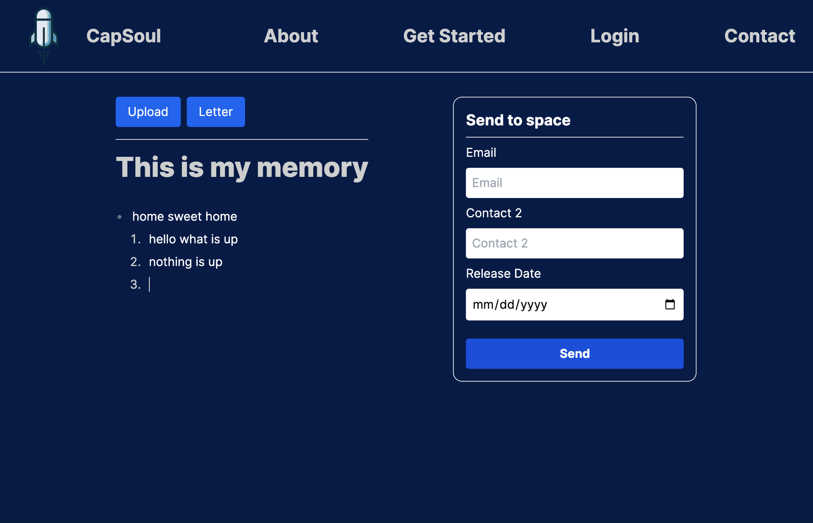
Task: Click into the Contact 2 field
Action: 574,243
